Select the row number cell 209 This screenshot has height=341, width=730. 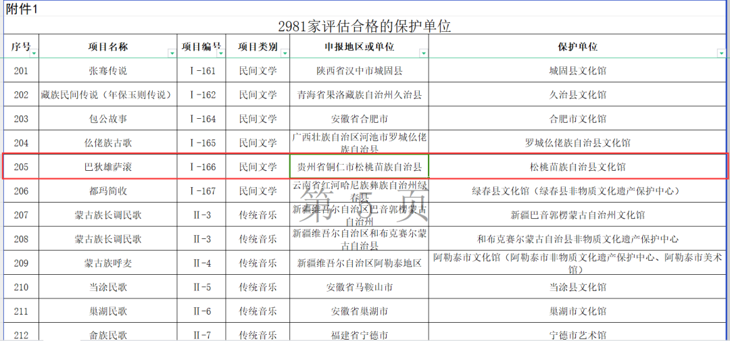coord(21,263)
